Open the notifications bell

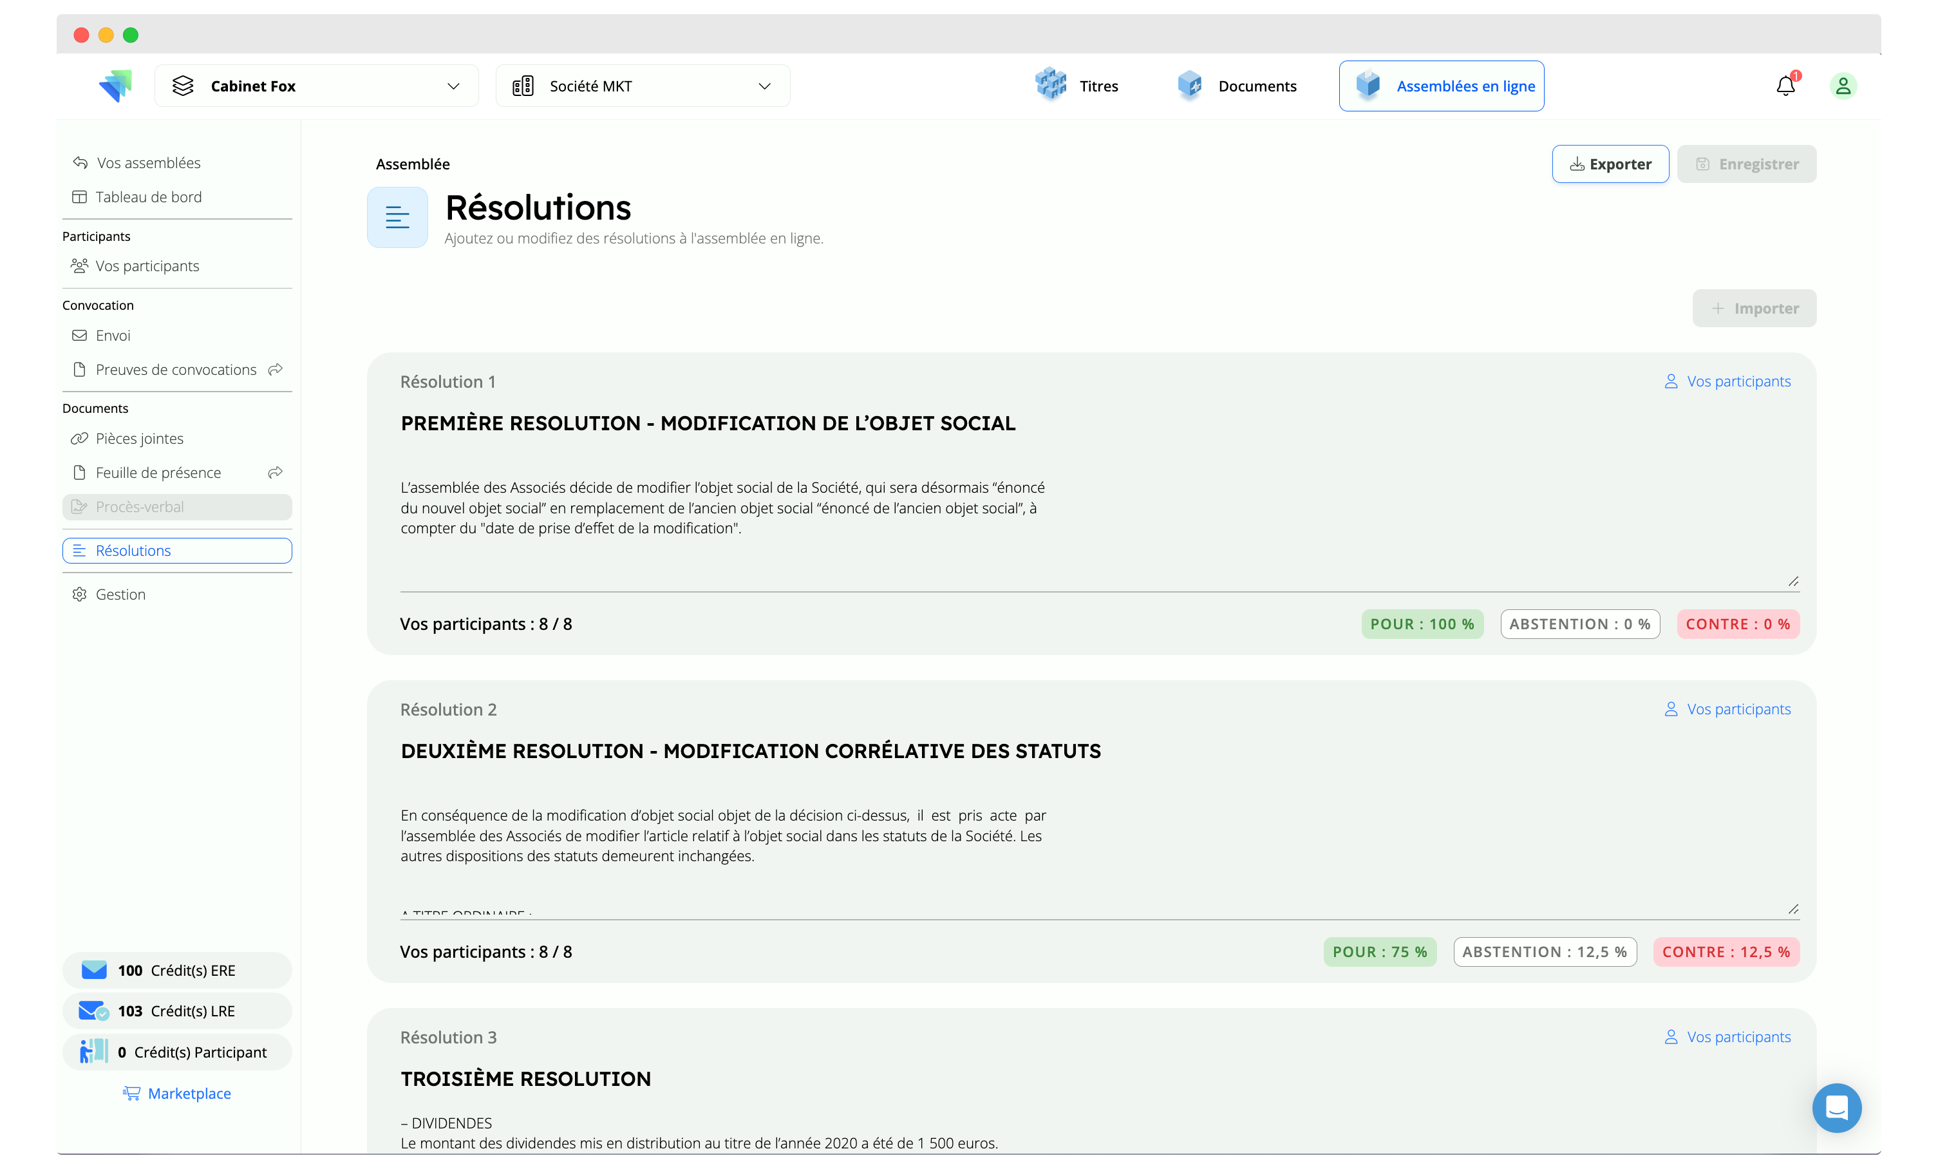(1786, 85)
